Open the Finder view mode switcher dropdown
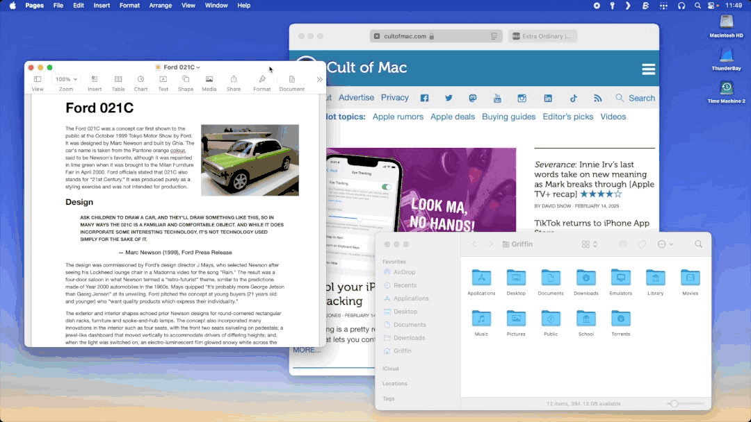 tap(590, 244)
